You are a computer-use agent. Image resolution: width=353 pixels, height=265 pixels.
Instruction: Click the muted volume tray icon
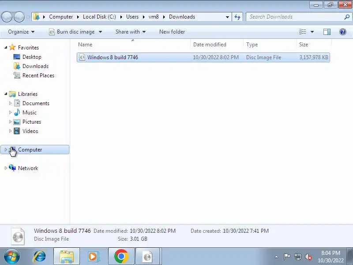pos(308,257)
